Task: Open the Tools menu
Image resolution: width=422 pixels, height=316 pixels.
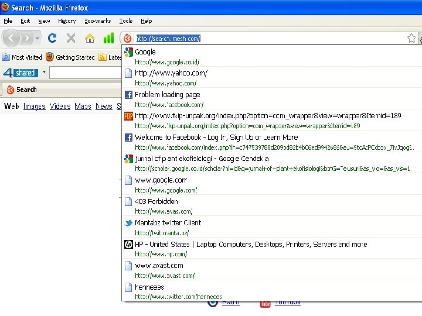Action: click(x=125, y=21)
